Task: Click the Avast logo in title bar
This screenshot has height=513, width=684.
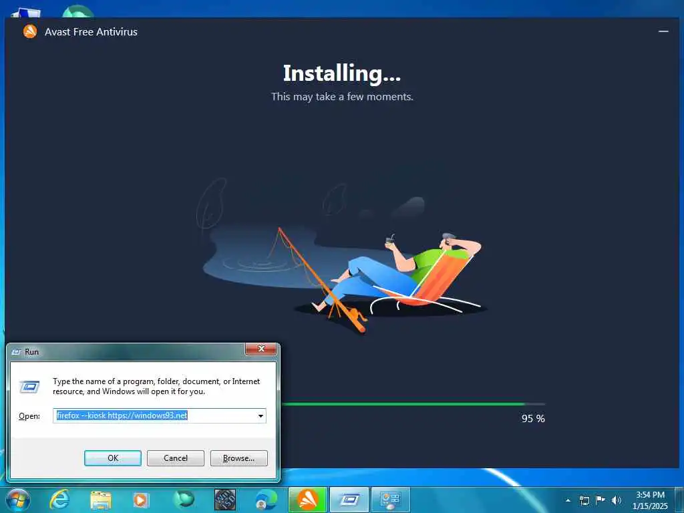Action: 30,31
